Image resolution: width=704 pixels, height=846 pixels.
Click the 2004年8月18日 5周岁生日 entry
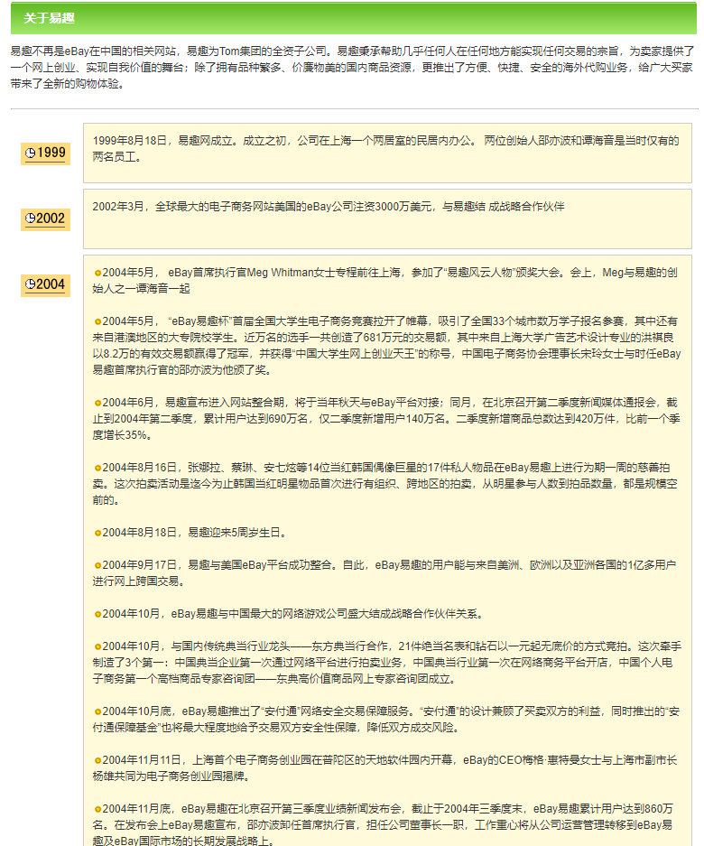(190, 533)
